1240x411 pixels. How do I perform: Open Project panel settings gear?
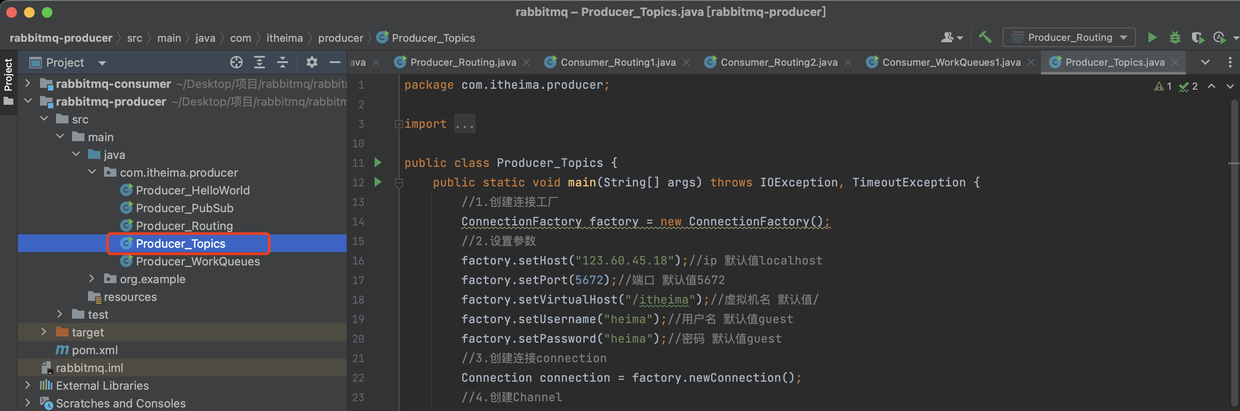point(312,63)
